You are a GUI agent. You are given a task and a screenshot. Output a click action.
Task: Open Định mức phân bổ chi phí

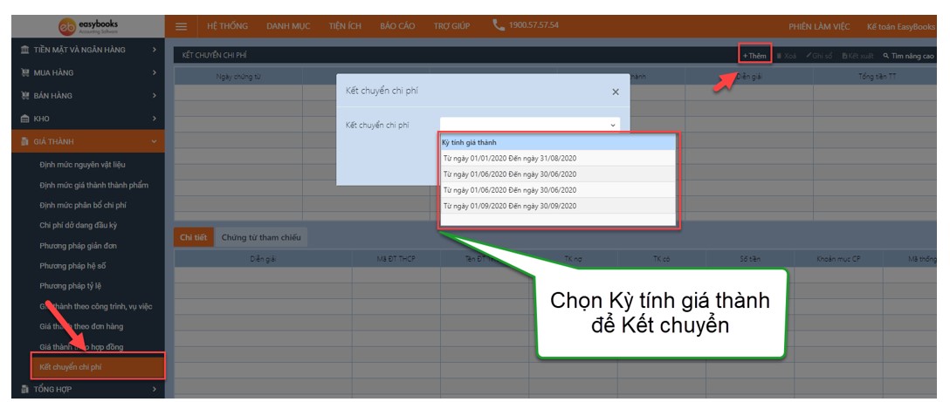[83, 205]
